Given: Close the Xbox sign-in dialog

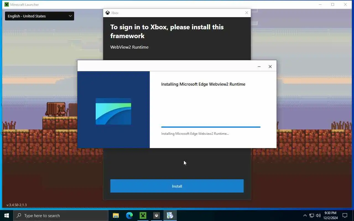Looking at the screenshot, I should pyautogui.click(x=247, y=13).
